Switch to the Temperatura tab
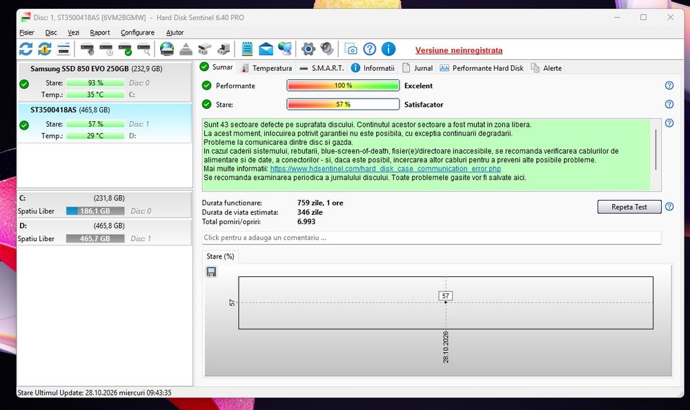The image size is (690, 410). point(266,68)
